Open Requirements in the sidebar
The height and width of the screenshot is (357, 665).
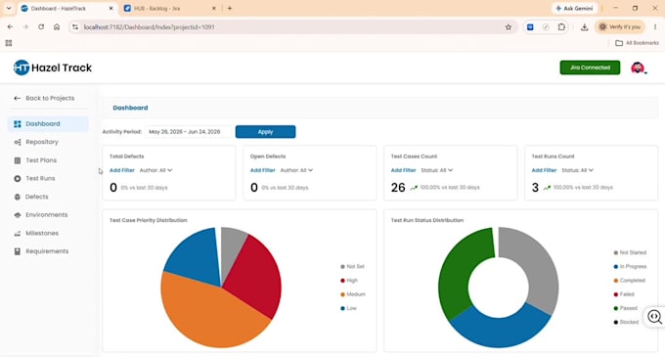(48, 251)
